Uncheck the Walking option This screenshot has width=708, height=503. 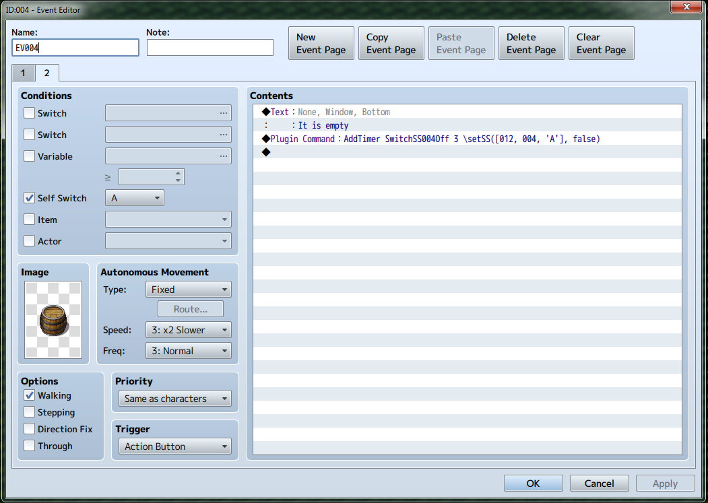coord(30,395)
